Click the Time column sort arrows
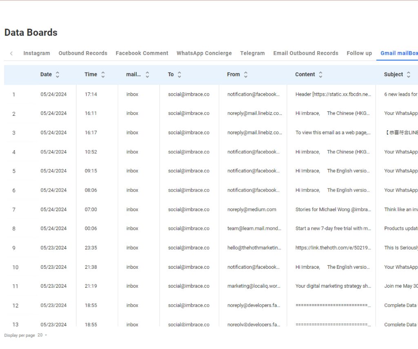418x349 pixels. (103, 74)
